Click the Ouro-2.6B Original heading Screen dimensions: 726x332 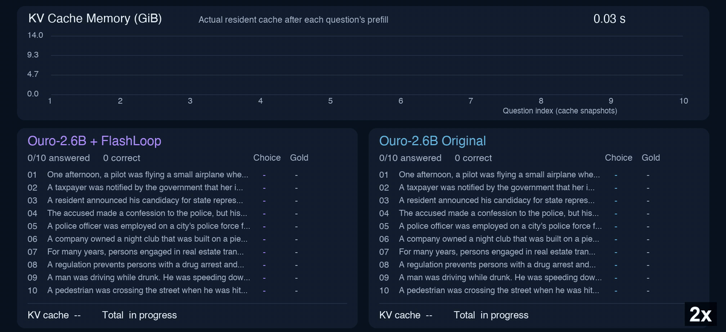(x=433, y=141)
